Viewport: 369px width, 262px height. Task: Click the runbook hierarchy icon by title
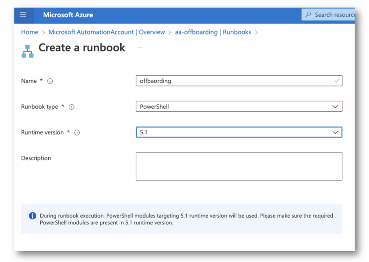[x=27, y=51]
